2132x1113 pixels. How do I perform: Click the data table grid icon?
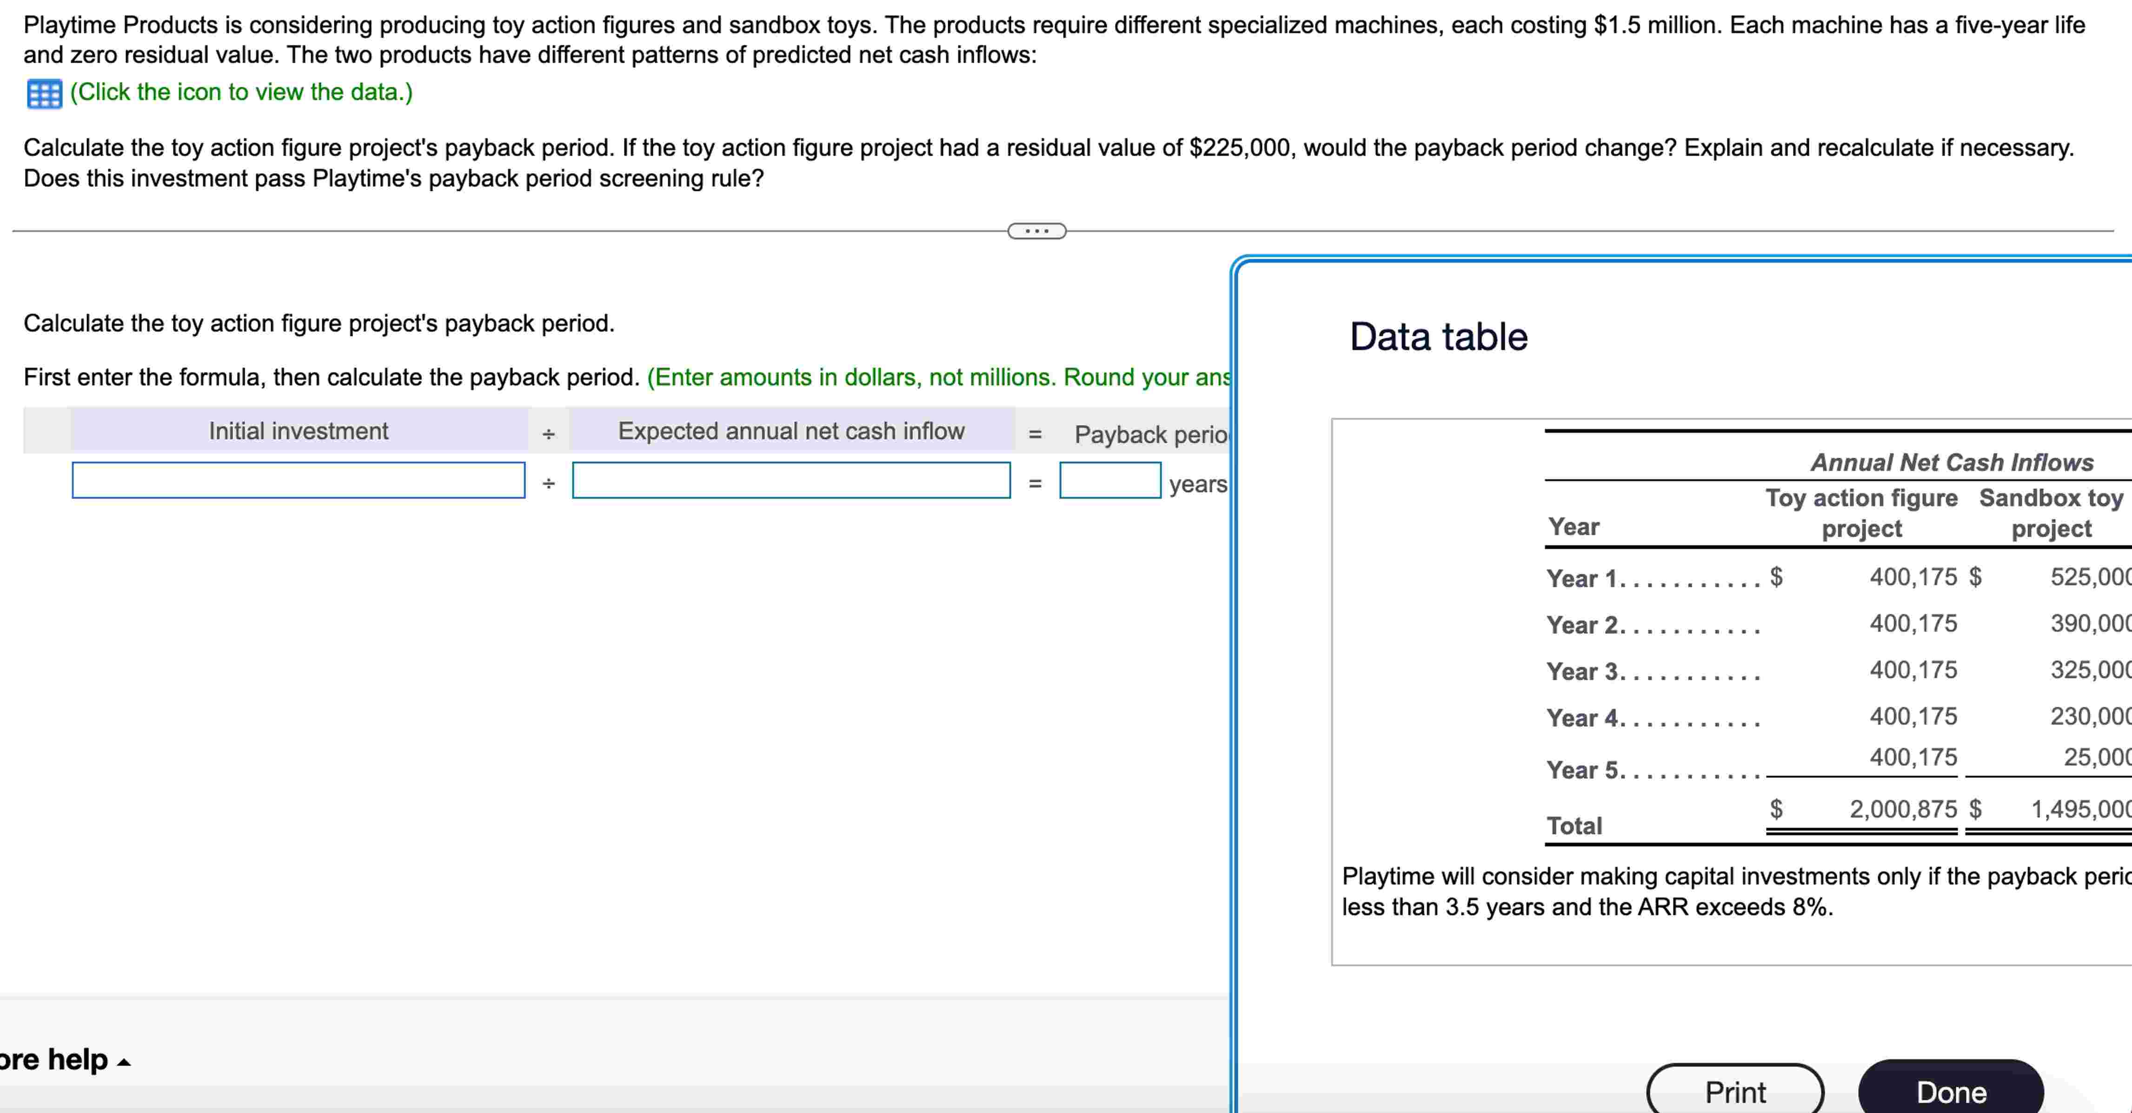pyautogui.click(x=44, y=93)
